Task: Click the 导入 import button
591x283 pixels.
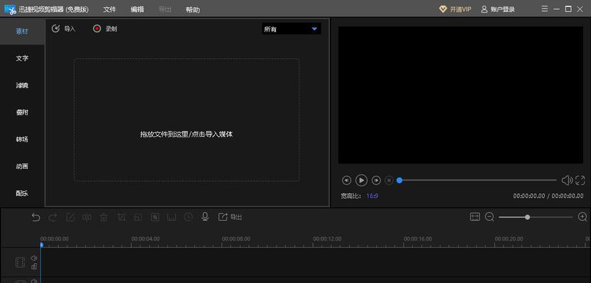Action: coord(64,28)
